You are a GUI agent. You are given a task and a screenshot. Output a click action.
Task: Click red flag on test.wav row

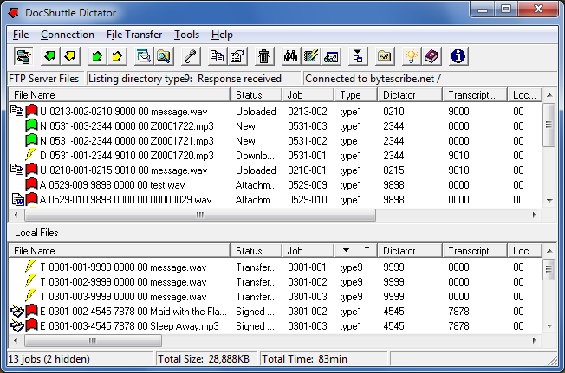point(31,184)
